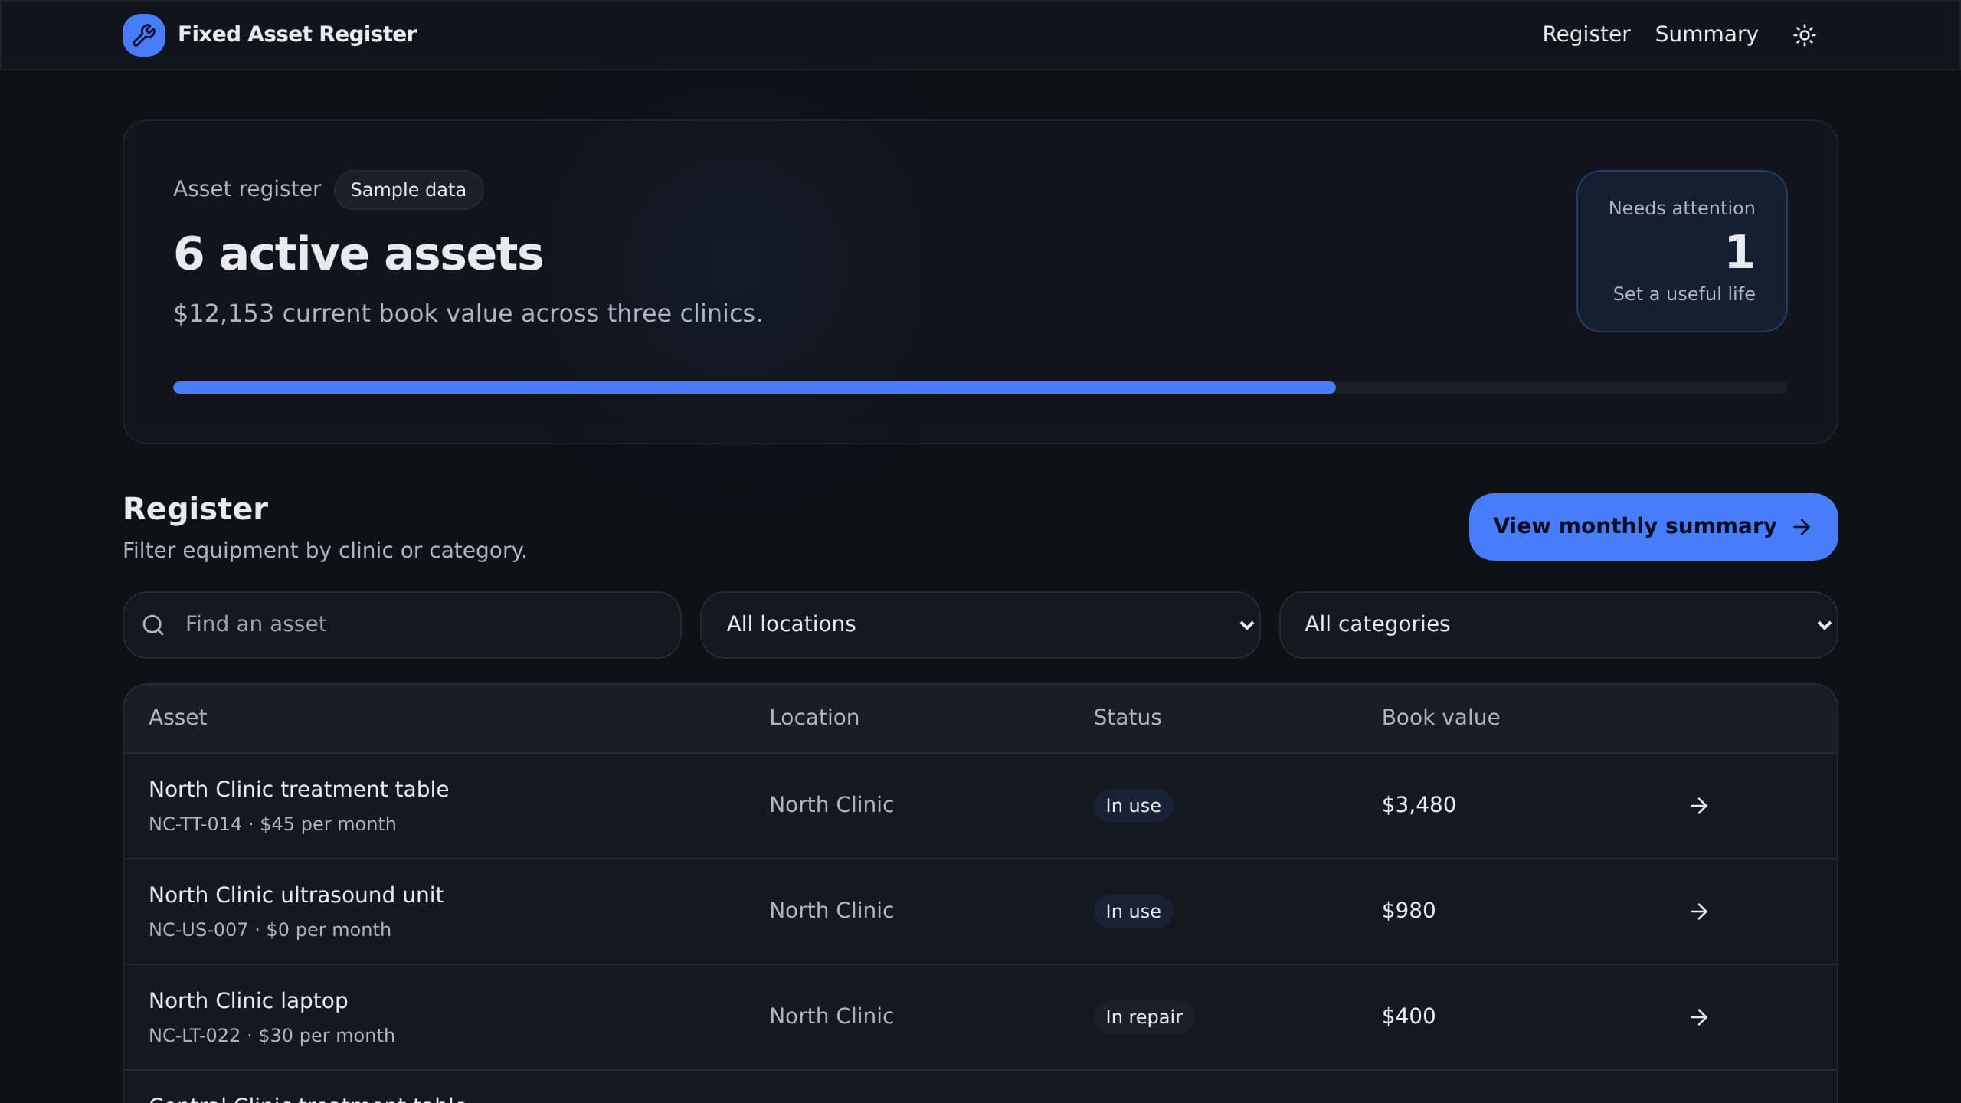Go to the Register nav item
Image resolution: width=1961 pixels, height=1103 pixels.
click(x=1586, y=34)
